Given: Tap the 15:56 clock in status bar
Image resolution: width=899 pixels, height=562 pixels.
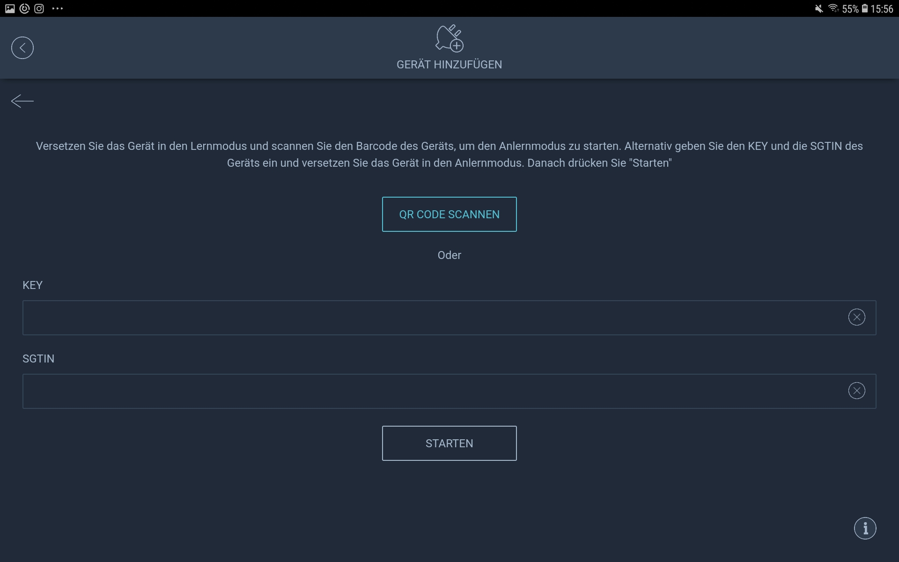Looking at the screenshot, I should click(x=882, y=9).
